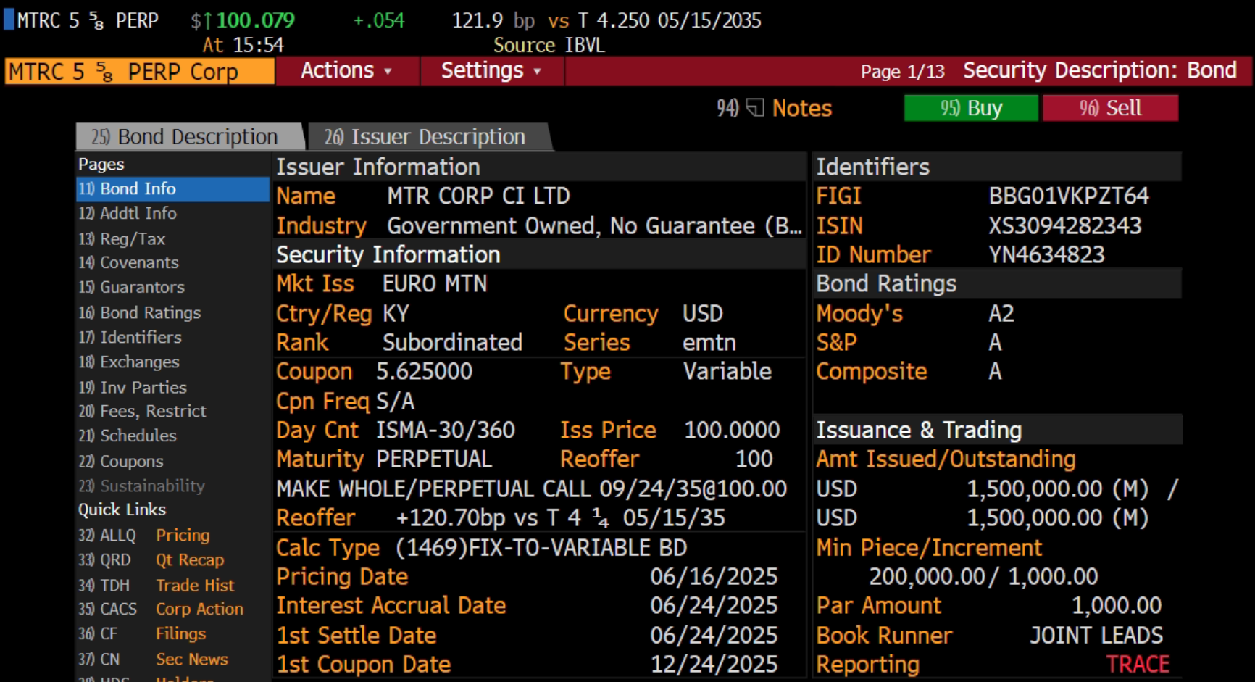Switch to the Bond Description tab
The height and width of the screenshot is (682, 1255).
click(190, 137)
